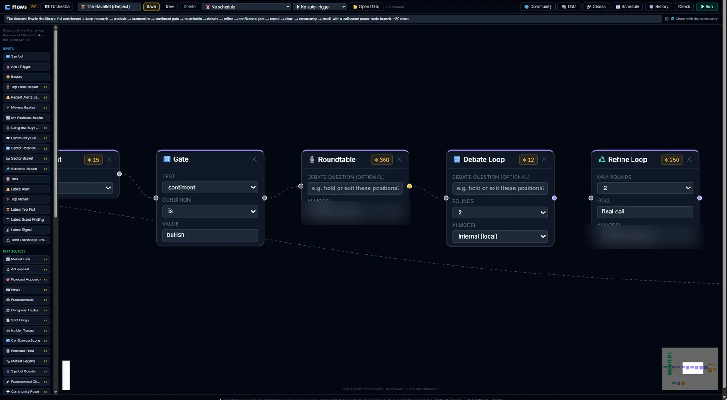Open the History panel
The width and height of the screenshot is (728, 401).
click(x=659, y=7)
